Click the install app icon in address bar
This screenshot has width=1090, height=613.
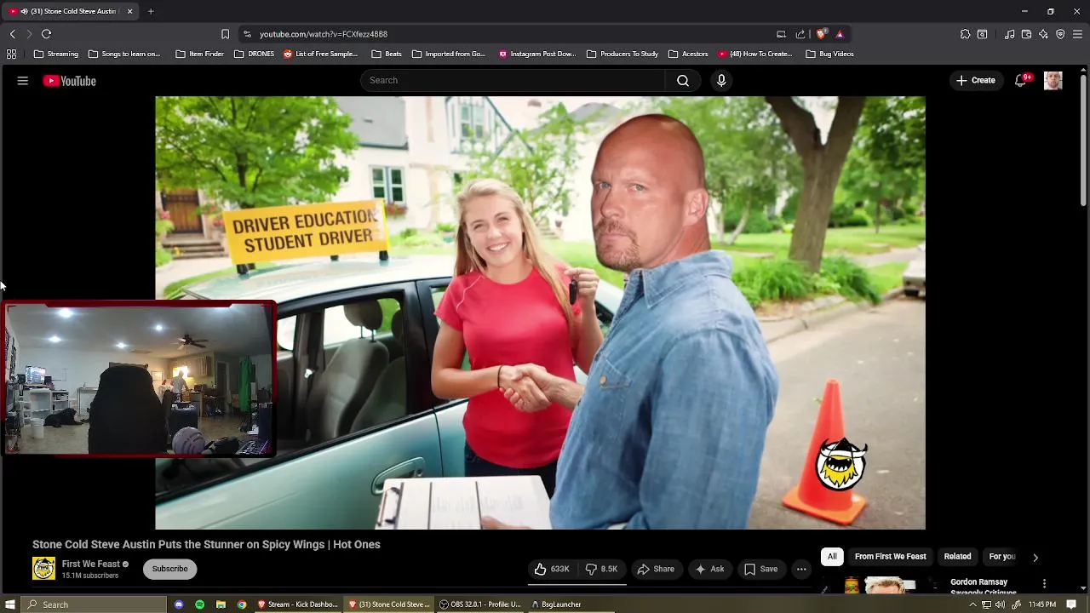[781, 34]
